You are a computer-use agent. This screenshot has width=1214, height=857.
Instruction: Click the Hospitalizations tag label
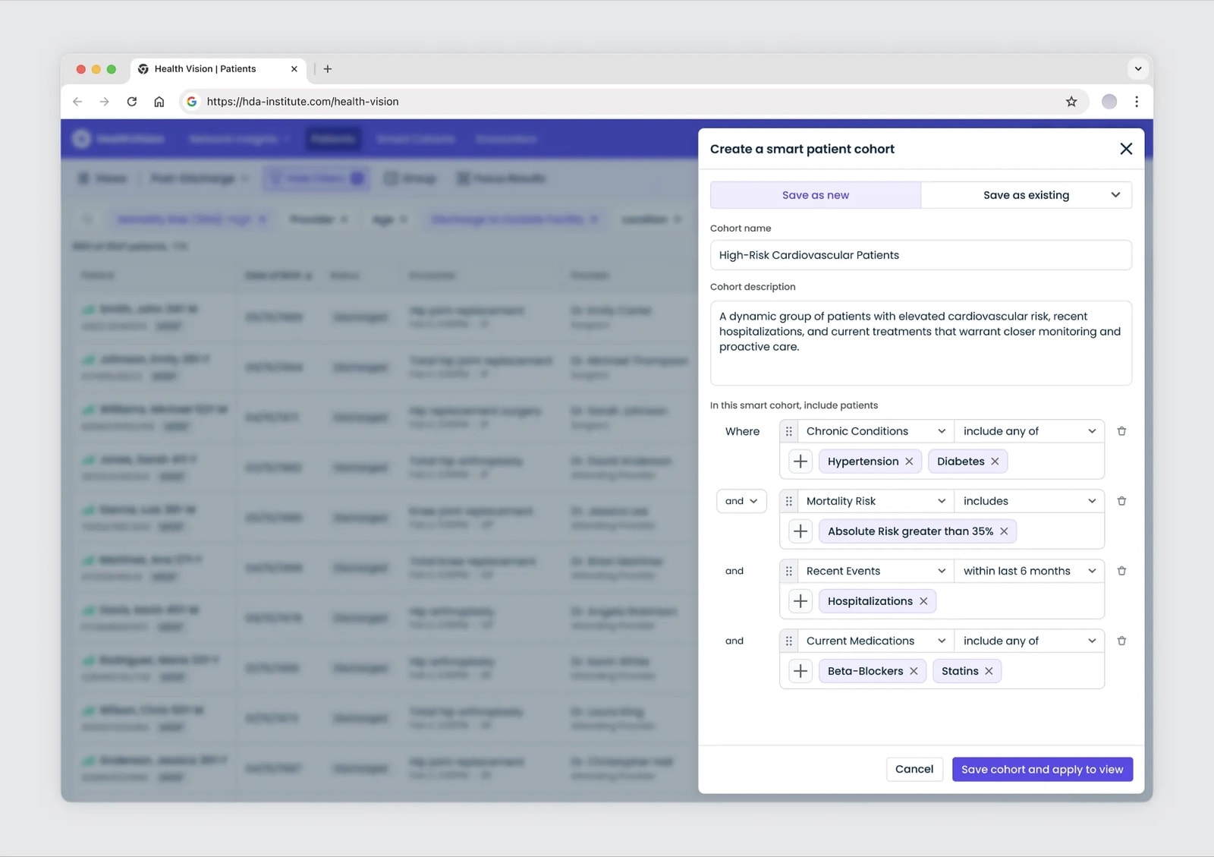[x=870, y=601]
